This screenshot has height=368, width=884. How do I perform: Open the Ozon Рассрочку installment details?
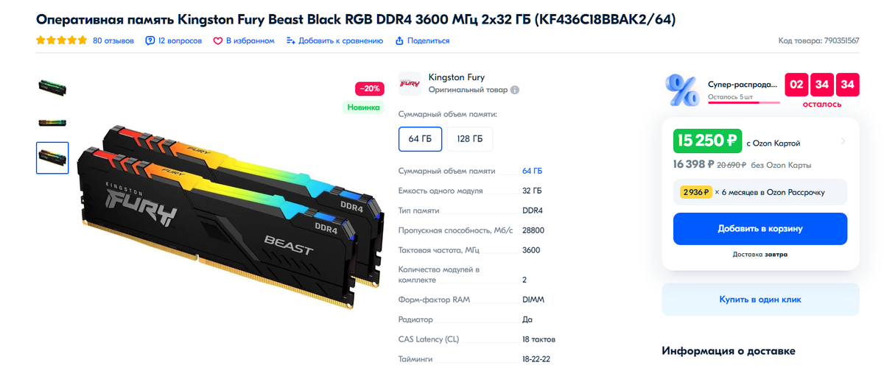point(760,192)
